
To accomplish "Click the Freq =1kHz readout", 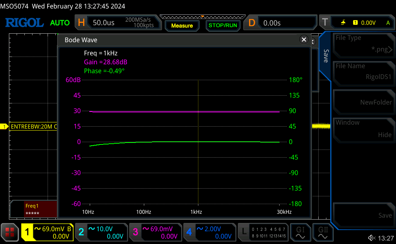I will 101,53.
